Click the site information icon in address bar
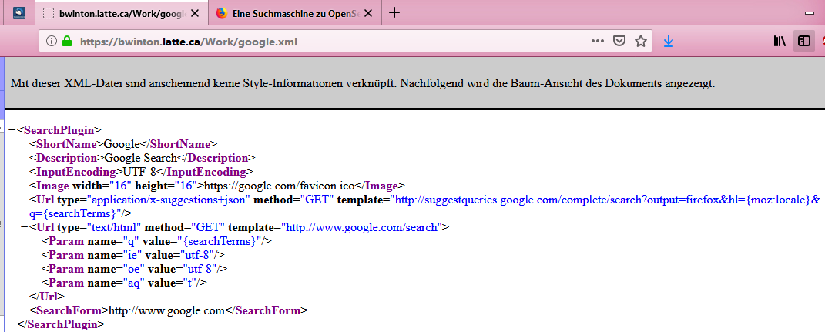Viewport: 825px width, 332px height. click(52, 41)
